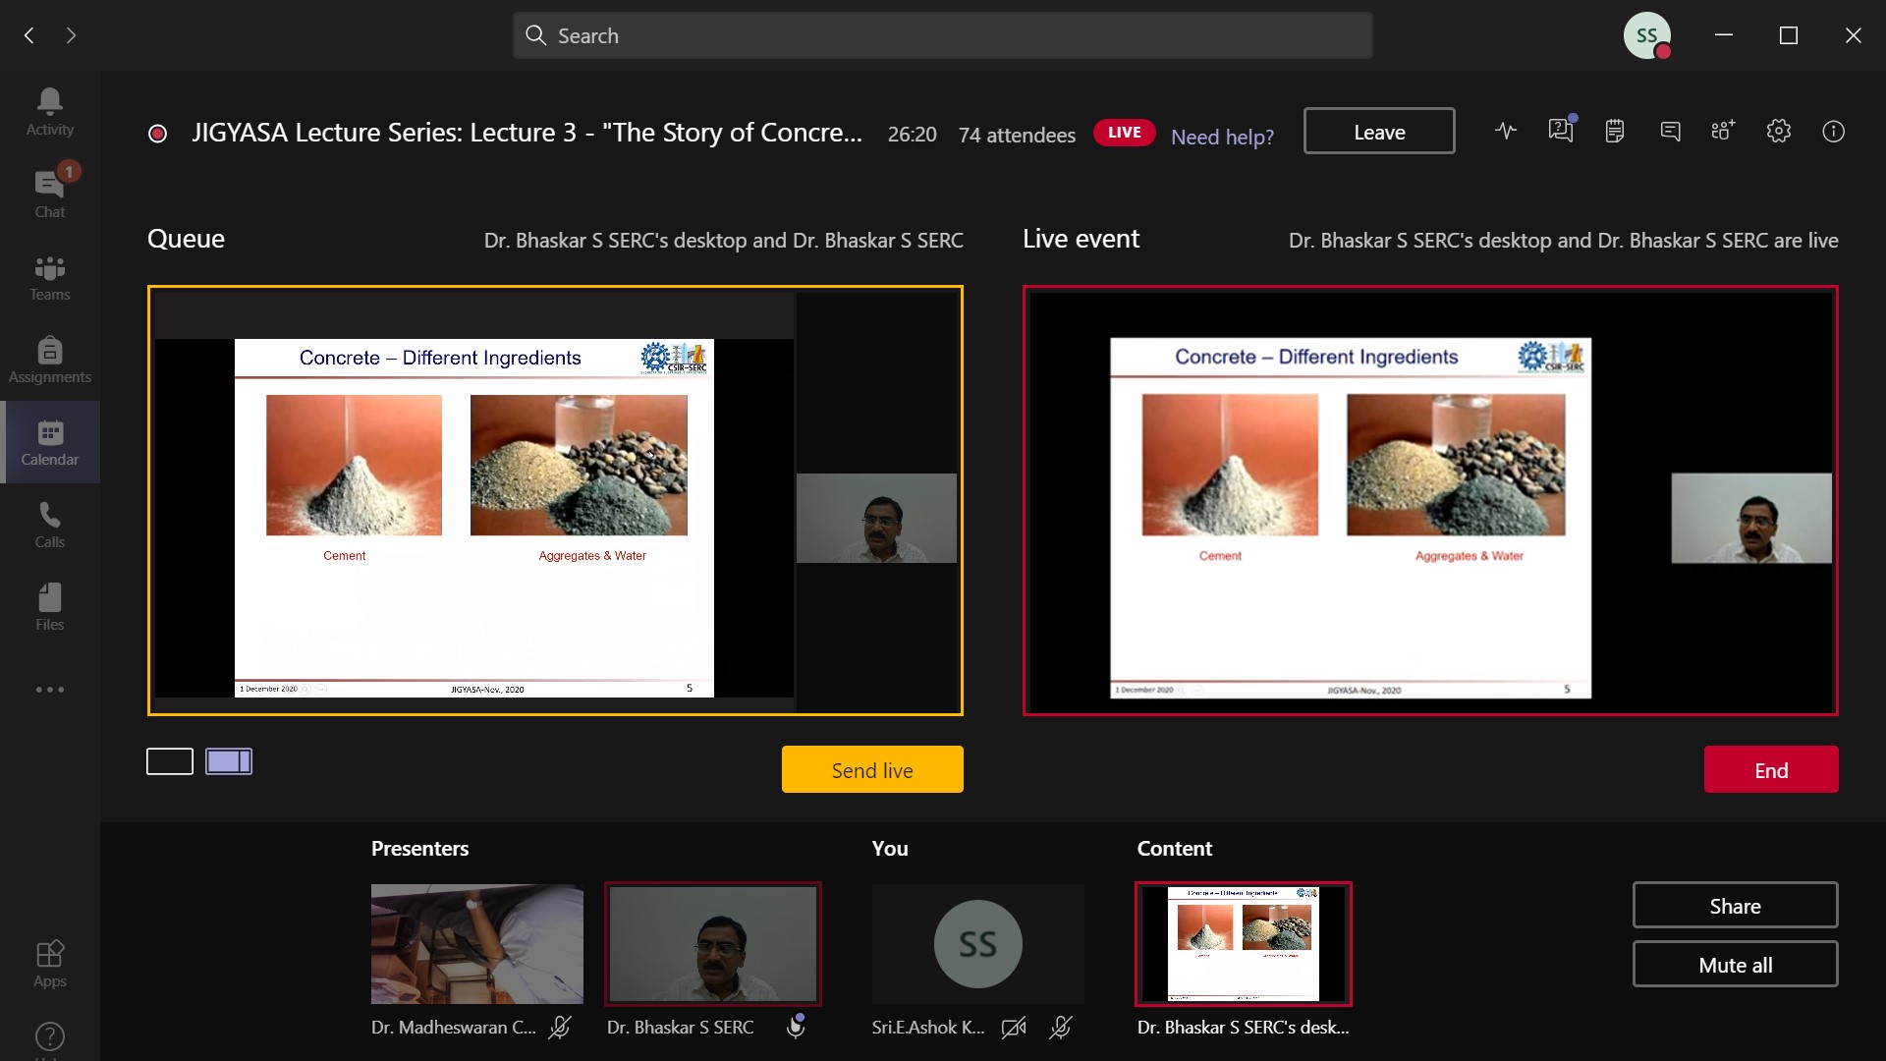Screen dimensions: 1886x1061
Task: Open the Apps store
Action: tap(49, 963)
